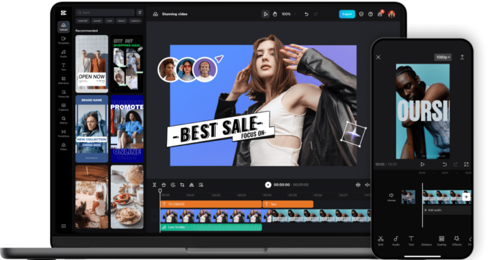Close the phone editor with X
This screenshot has width=490, height=260.
click(x=378, y=57)
